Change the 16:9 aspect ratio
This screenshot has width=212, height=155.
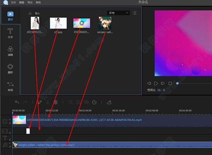161,90
